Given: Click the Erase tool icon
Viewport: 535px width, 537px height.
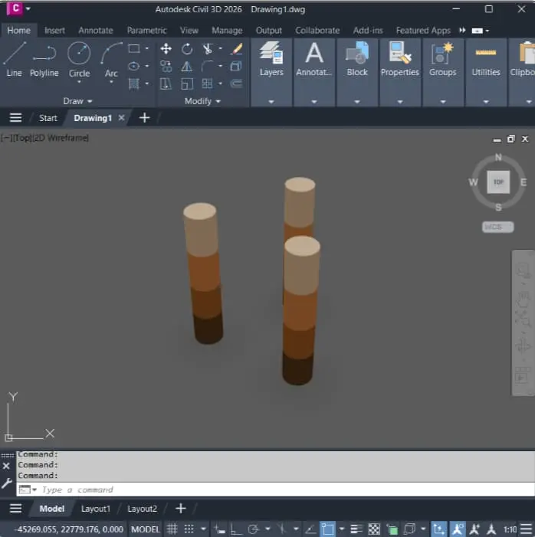Looking at the screenshot, I should coord(237,48).
